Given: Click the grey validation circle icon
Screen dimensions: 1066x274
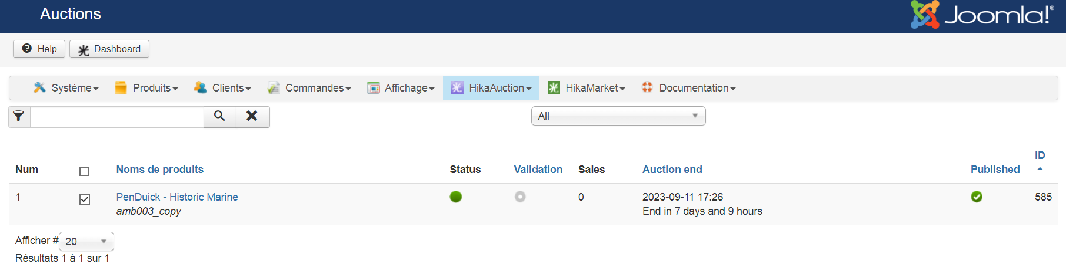Looking at the screenshot, I should [x=520, y=197].
